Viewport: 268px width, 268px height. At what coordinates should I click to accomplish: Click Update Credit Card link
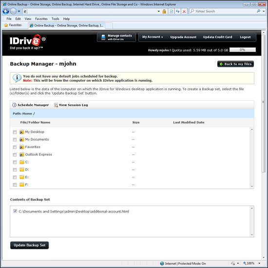click(218, 37)
